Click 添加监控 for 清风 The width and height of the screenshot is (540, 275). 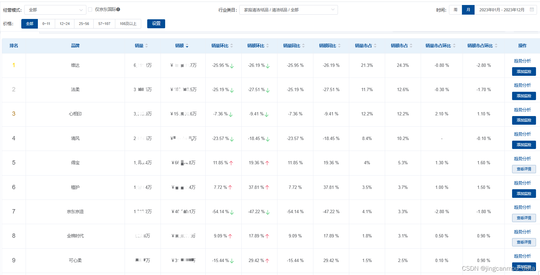(x=524, y=145)
